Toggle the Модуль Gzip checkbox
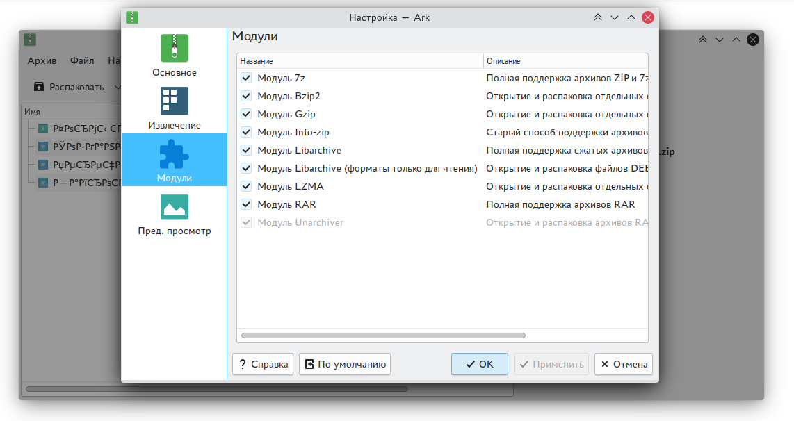This screenshot has height=421, width=794. tap(246, 115)
